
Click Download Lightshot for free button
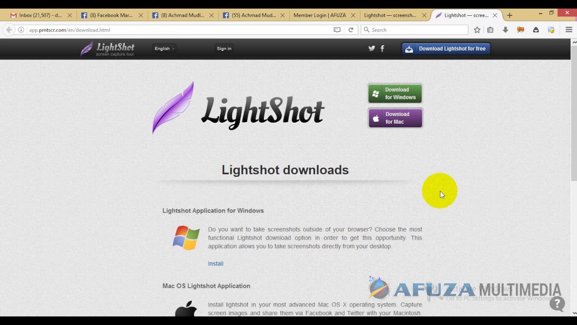click(446, 49)
